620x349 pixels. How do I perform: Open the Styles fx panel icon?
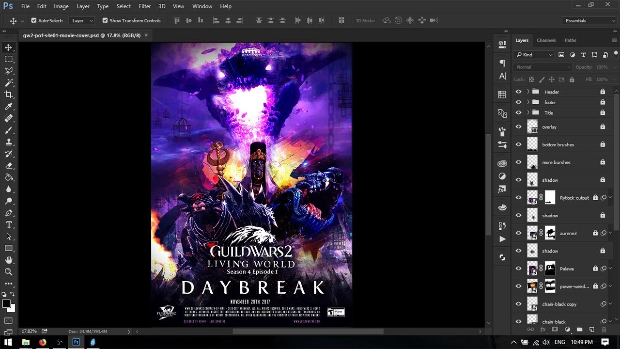(502, 189)
